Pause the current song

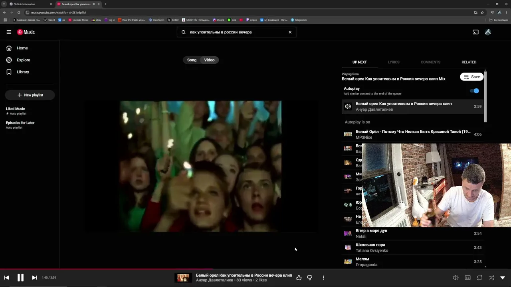tap(20, 277)
